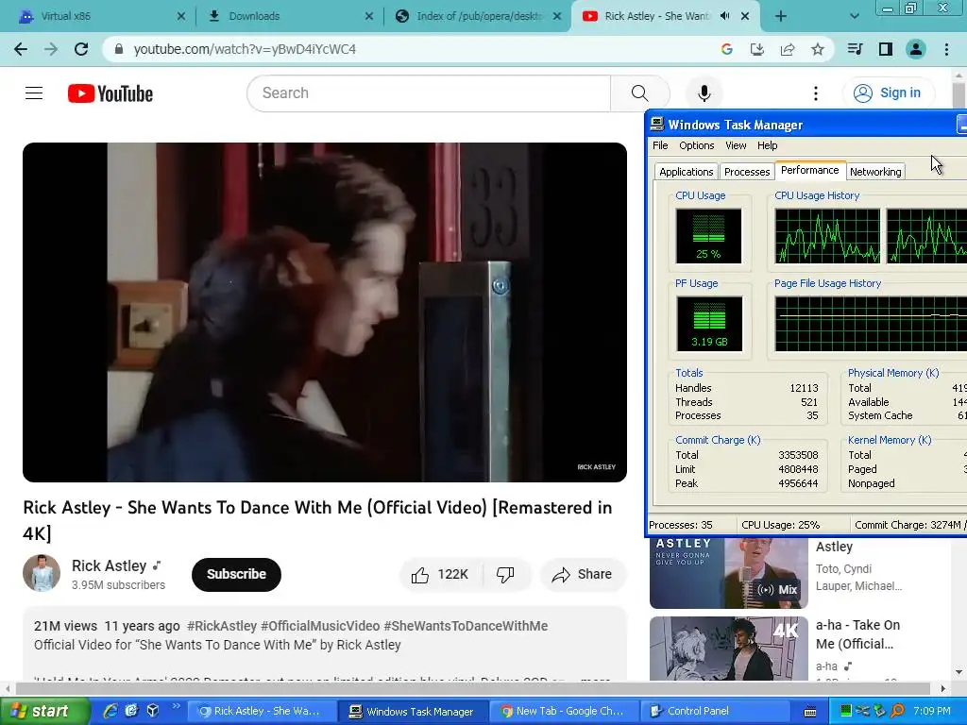Open the Windows start menu
This screenshot has width=967, height=725.
45,712
